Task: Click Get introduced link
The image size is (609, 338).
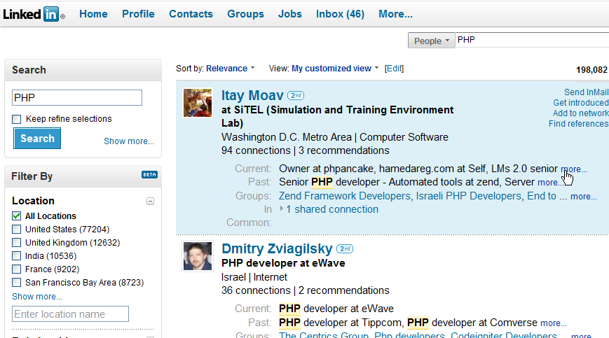Action: (x=581, y=103)
